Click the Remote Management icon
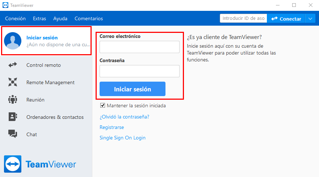Screen dimensions: 319x177 (13, 82)
